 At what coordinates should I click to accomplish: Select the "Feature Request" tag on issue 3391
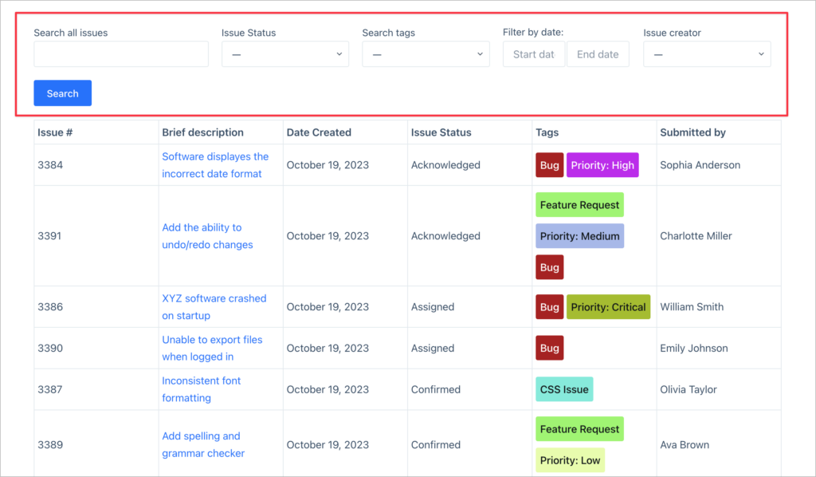[579, 204]
